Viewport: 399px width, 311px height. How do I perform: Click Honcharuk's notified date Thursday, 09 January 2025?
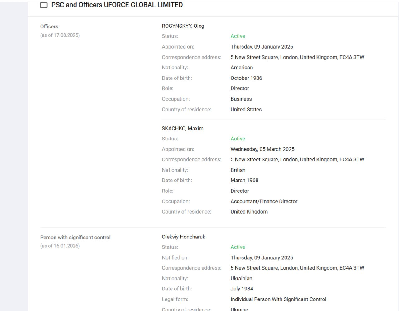(x=262, y=258)
